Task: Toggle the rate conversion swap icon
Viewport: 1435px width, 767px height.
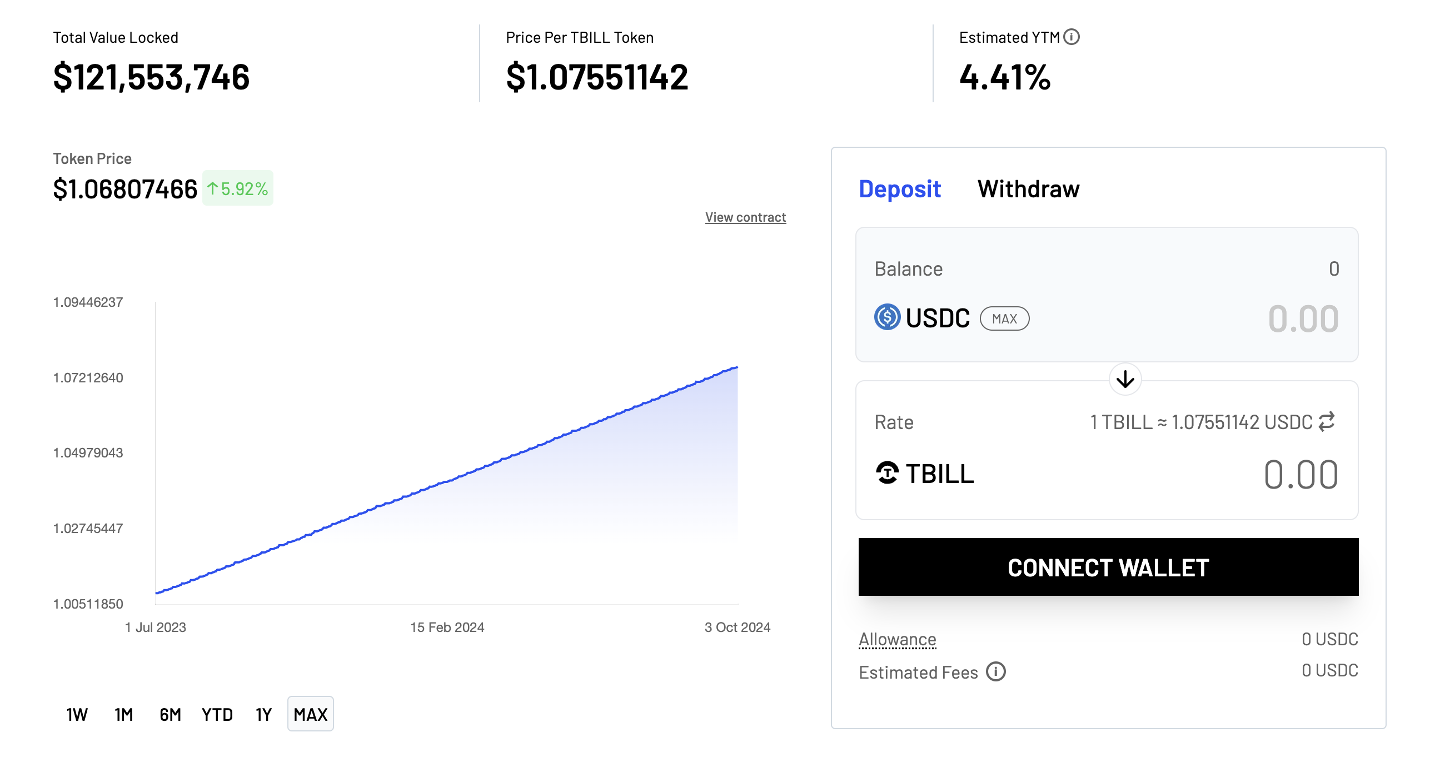Action: click(x=1327, y=422)
